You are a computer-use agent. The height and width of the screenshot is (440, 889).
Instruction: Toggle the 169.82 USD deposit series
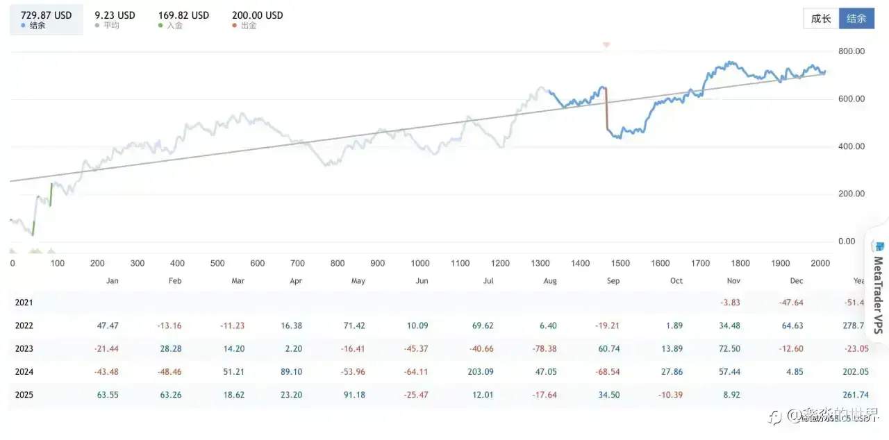point(183,15)
